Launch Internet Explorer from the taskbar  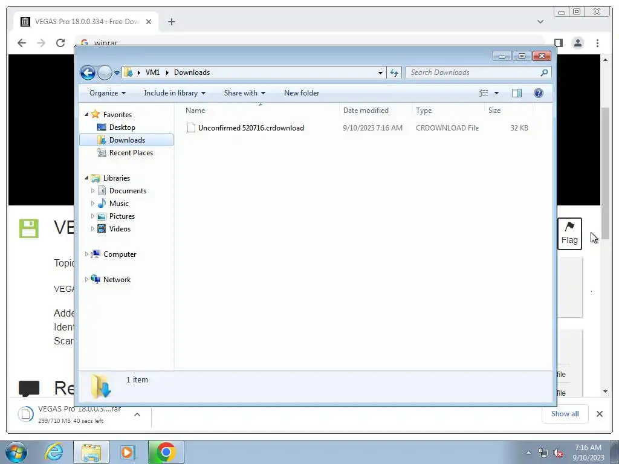pyautogui.click(x=54, y=452)
